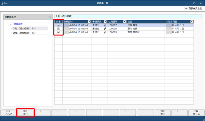The width and height of the screenshot is (205, 121).
Task: Click employee number 100007 cell
Action: 117,25
